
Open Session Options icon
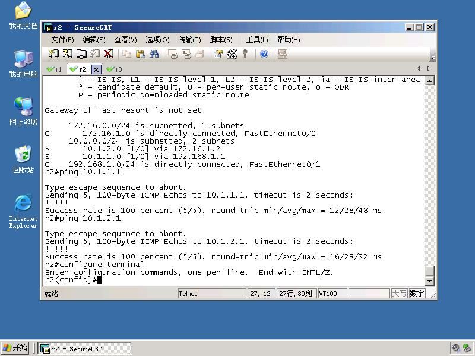[x=218, y=54]
